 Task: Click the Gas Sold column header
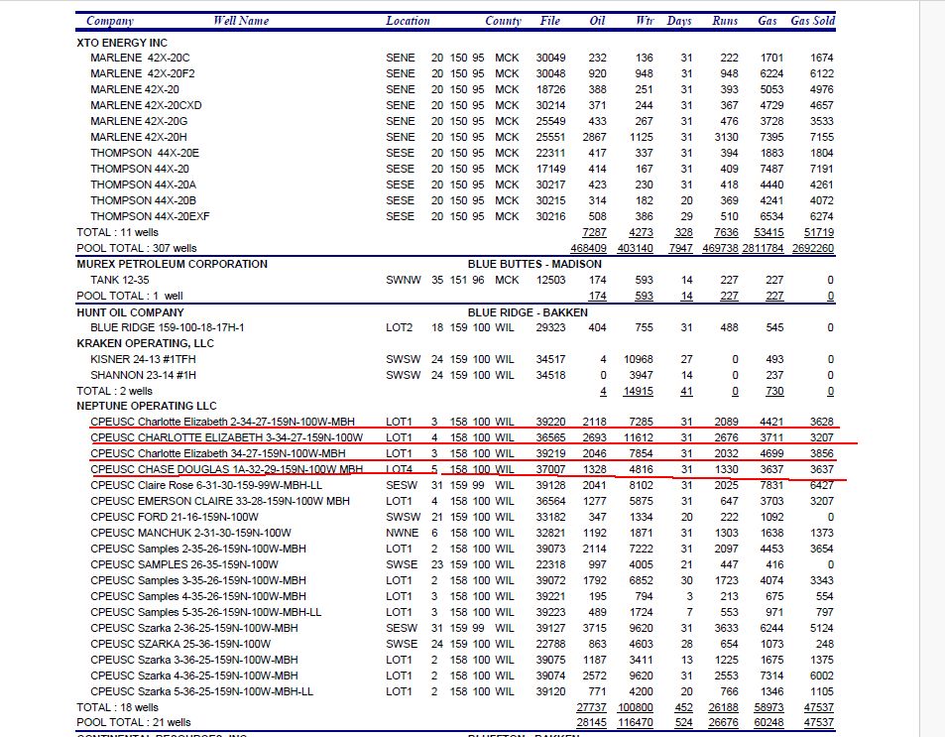(812, 21)
